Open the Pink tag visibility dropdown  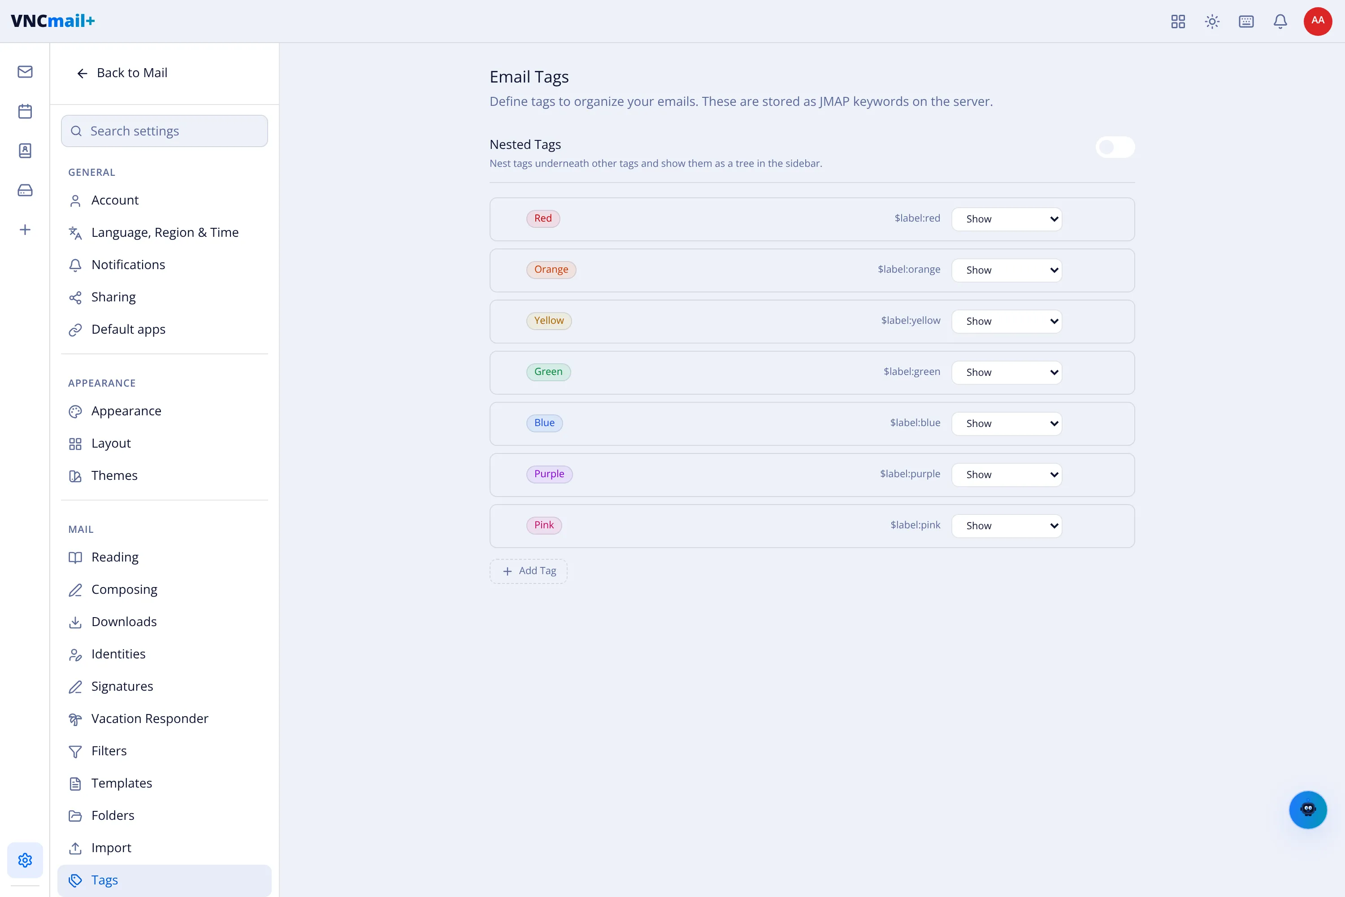tap(1007, 526)
